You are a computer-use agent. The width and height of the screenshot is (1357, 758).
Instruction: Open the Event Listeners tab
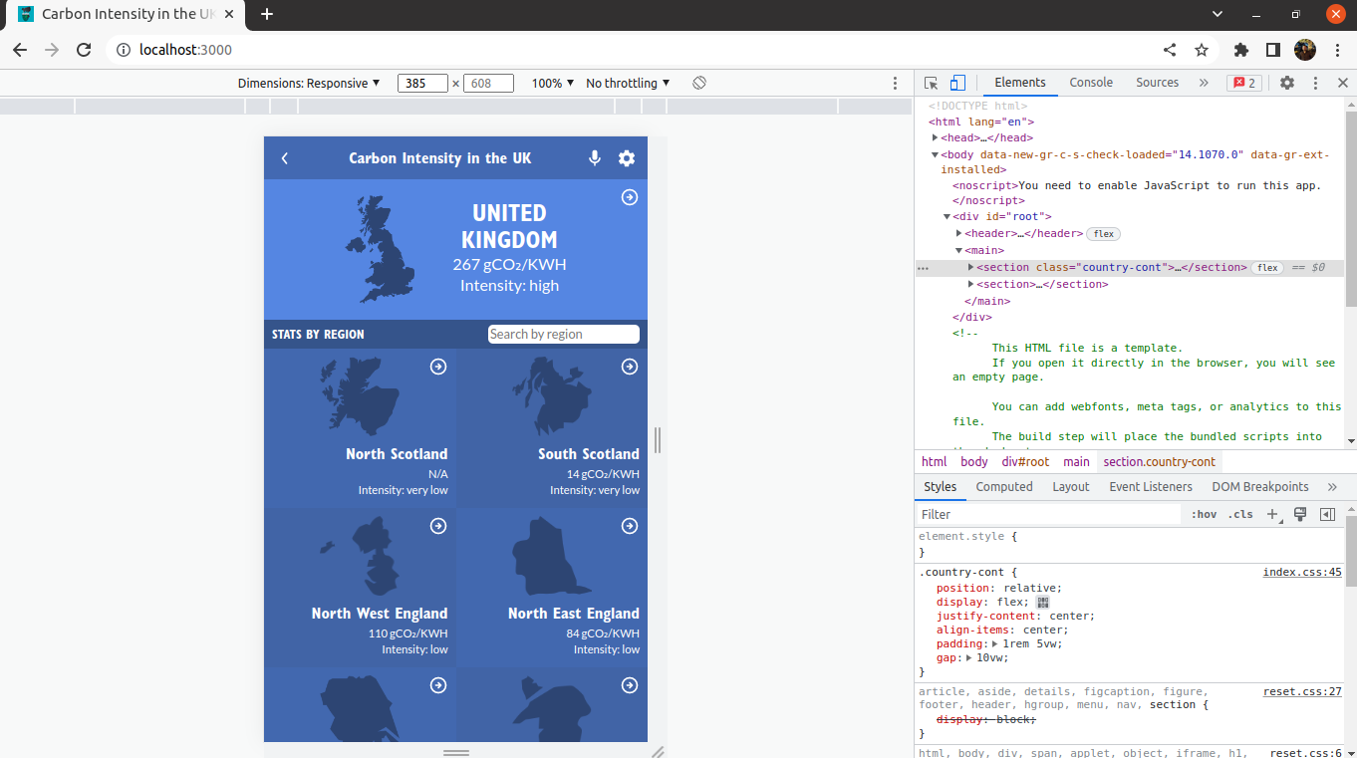(1151, 486)
